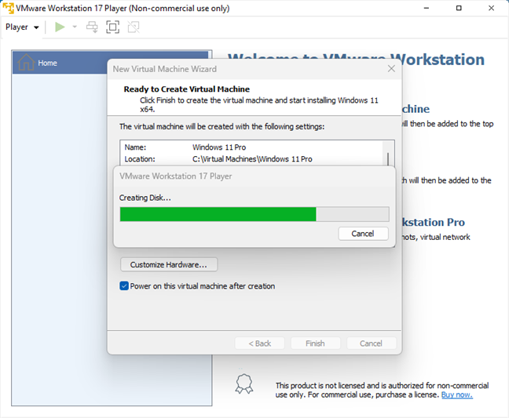The image size is (509, 418).
Task: Maximize the VMware Player window
Action: 459,8
